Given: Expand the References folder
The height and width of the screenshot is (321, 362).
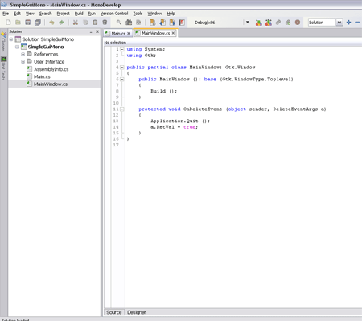Looking at the screenshot, I should coord(23,54).
